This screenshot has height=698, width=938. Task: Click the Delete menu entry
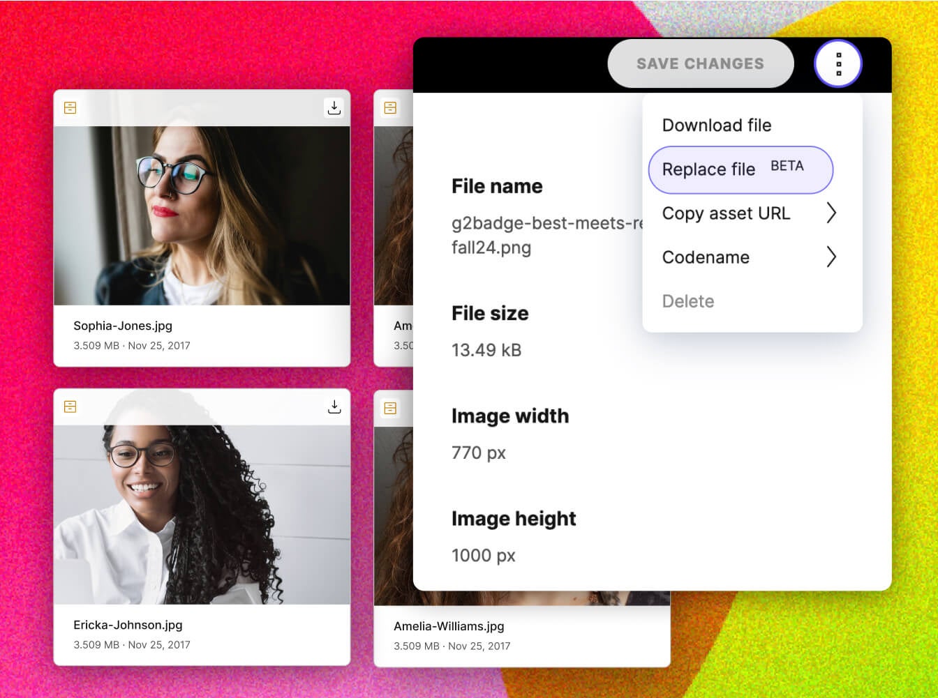tap(688, 301)
